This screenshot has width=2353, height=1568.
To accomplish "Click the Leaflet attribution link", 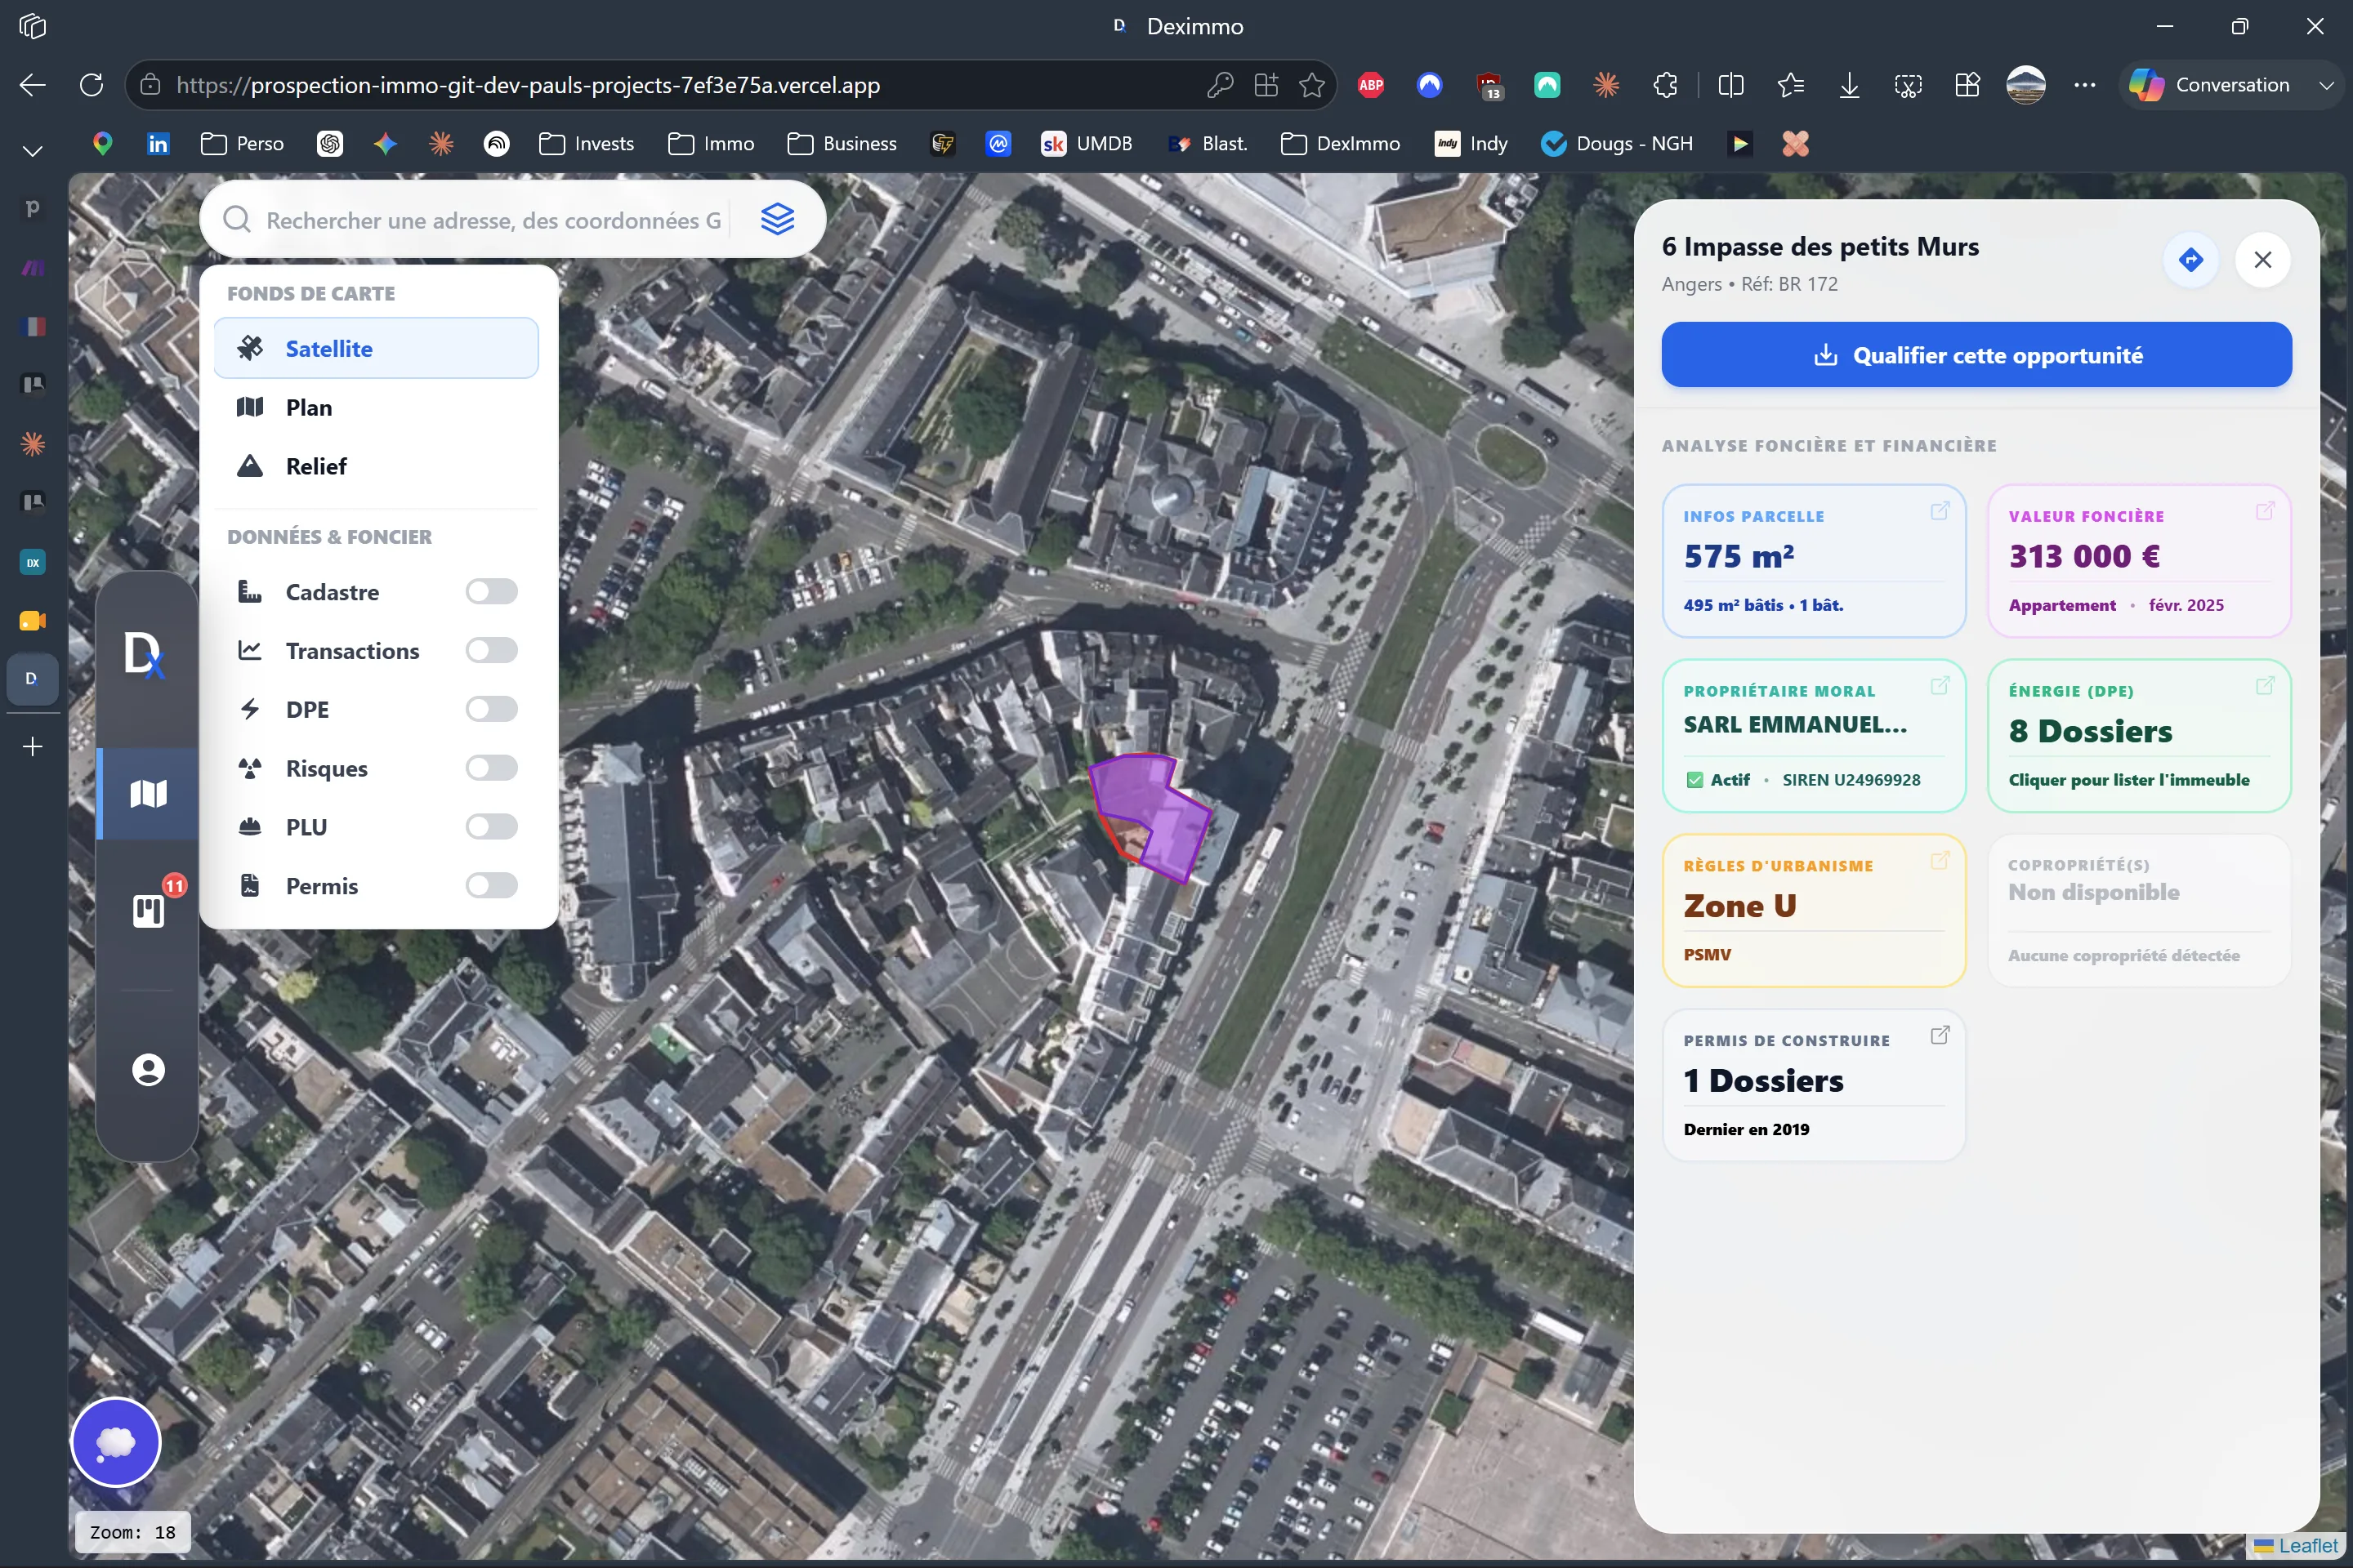I will point(2307,1546).
